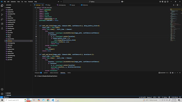Open template.png in the Explorer

point(11,56)
